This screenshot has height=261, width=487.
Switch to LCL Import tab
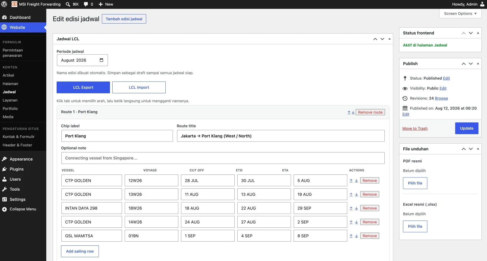click(139, 87)
